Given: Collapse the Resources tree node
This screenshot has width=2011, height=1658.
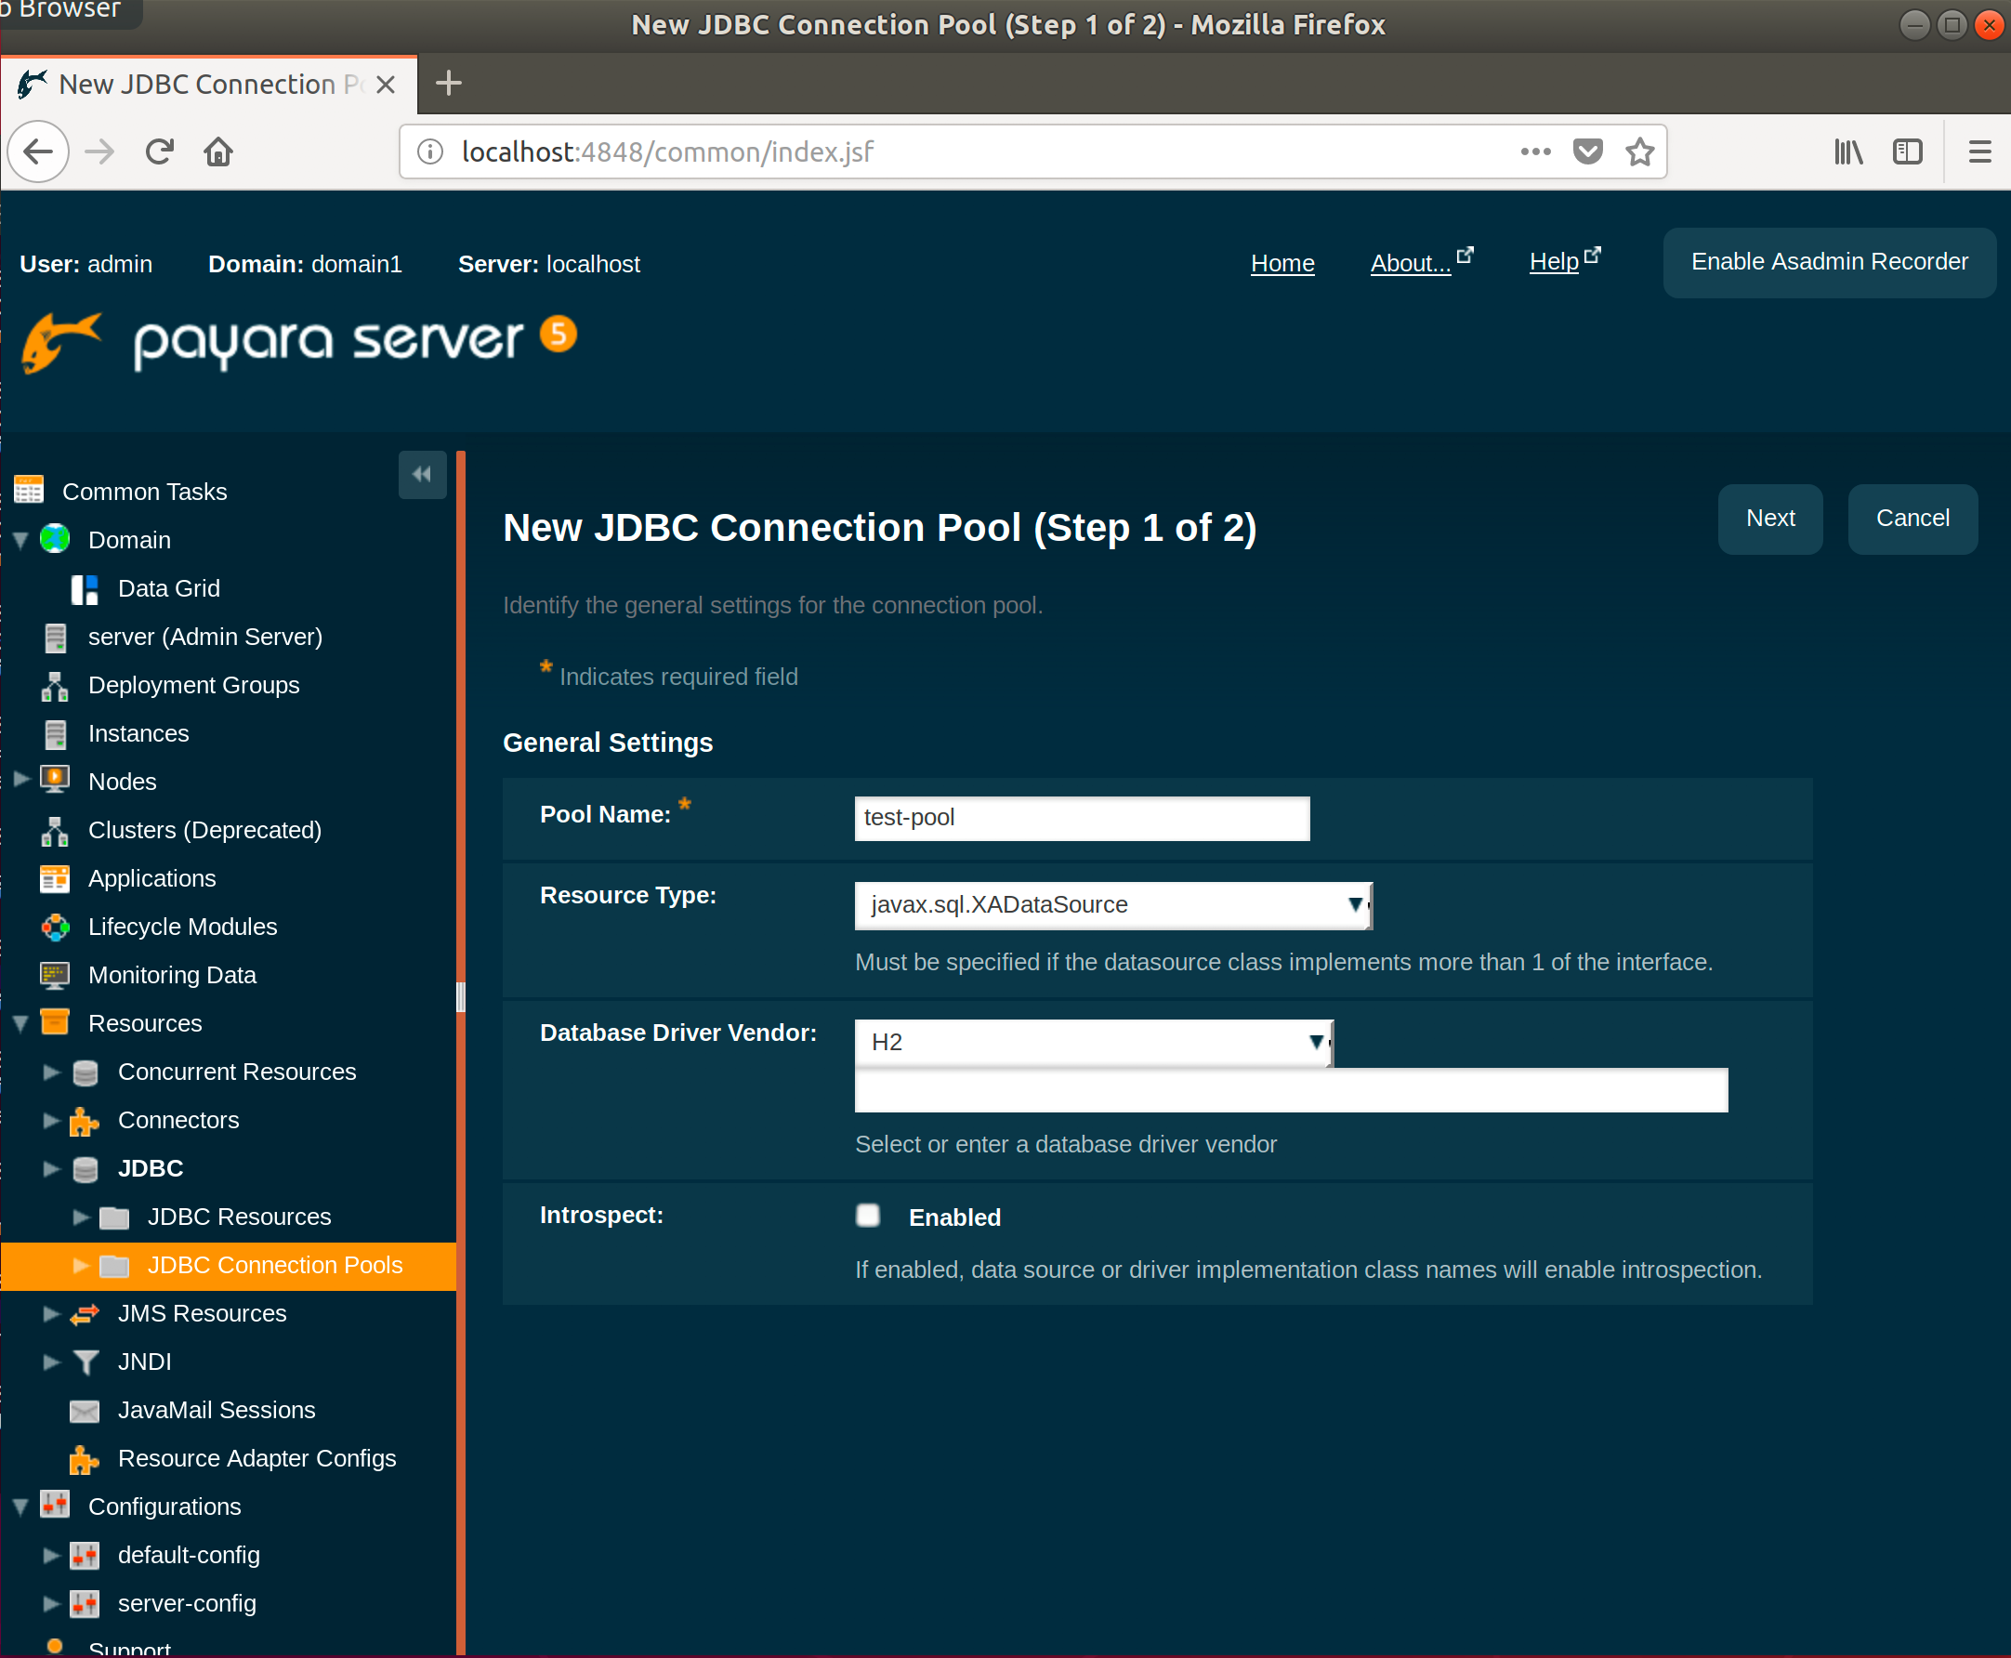Looking at the screenshot, I should (x=21, y=1024).
